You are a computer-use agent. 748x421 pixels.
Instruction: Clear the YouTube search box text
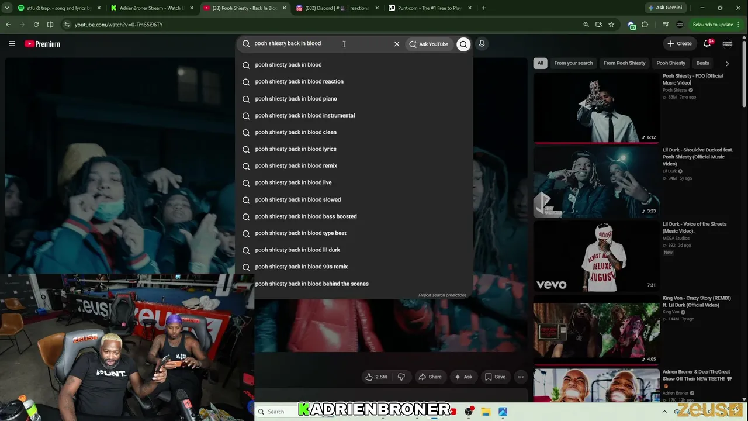pyautogui.click(x=397, y=44)
